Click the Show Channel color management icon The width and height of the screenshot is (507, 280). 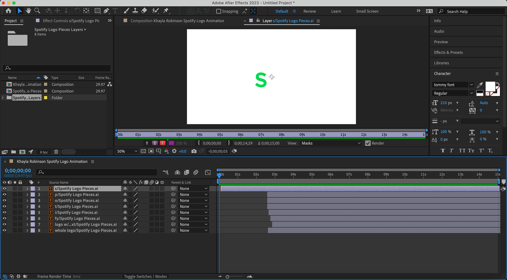tap(166, 151)
